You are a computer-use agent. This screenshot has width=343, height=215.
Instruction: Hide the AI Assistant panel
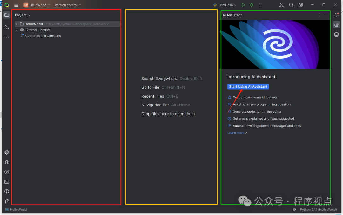pos(326,15)
